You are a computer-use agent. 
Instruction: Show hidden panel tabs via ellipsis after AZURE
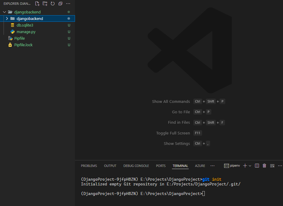(212, 166)
